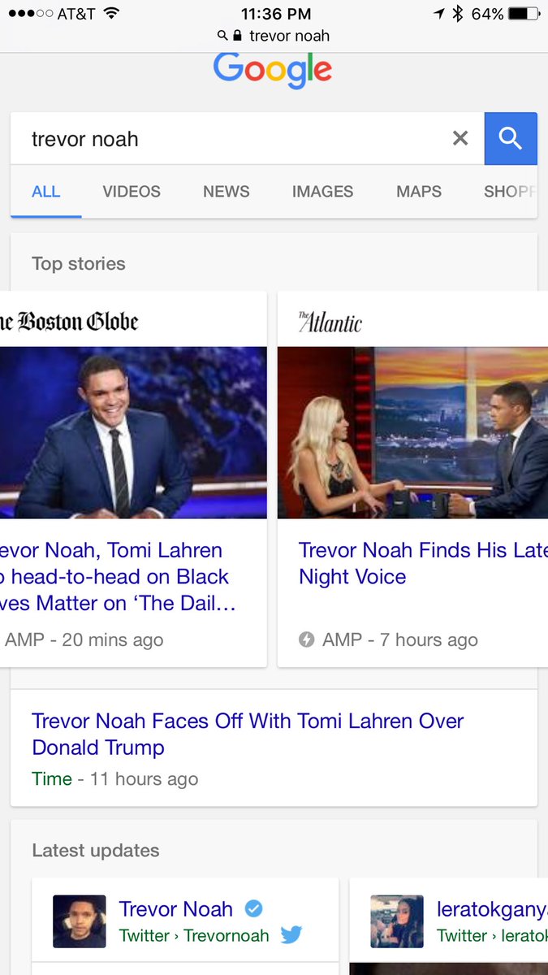Tap the lock icon in address bar
The image size is (548, 975).
point(238,36)
